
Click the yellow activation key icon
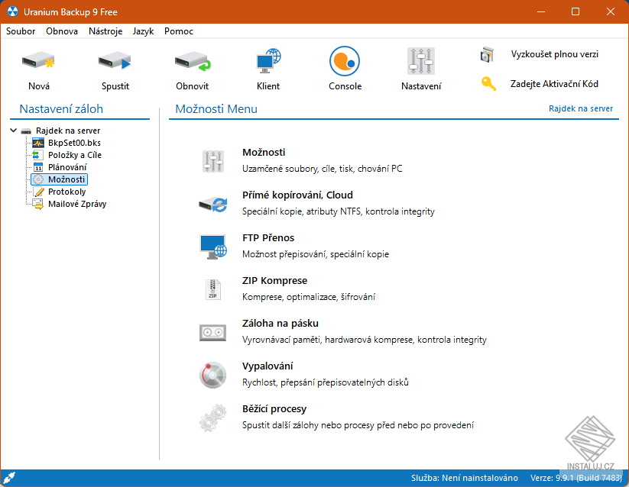pyautogui.click(x=488, y=83)
